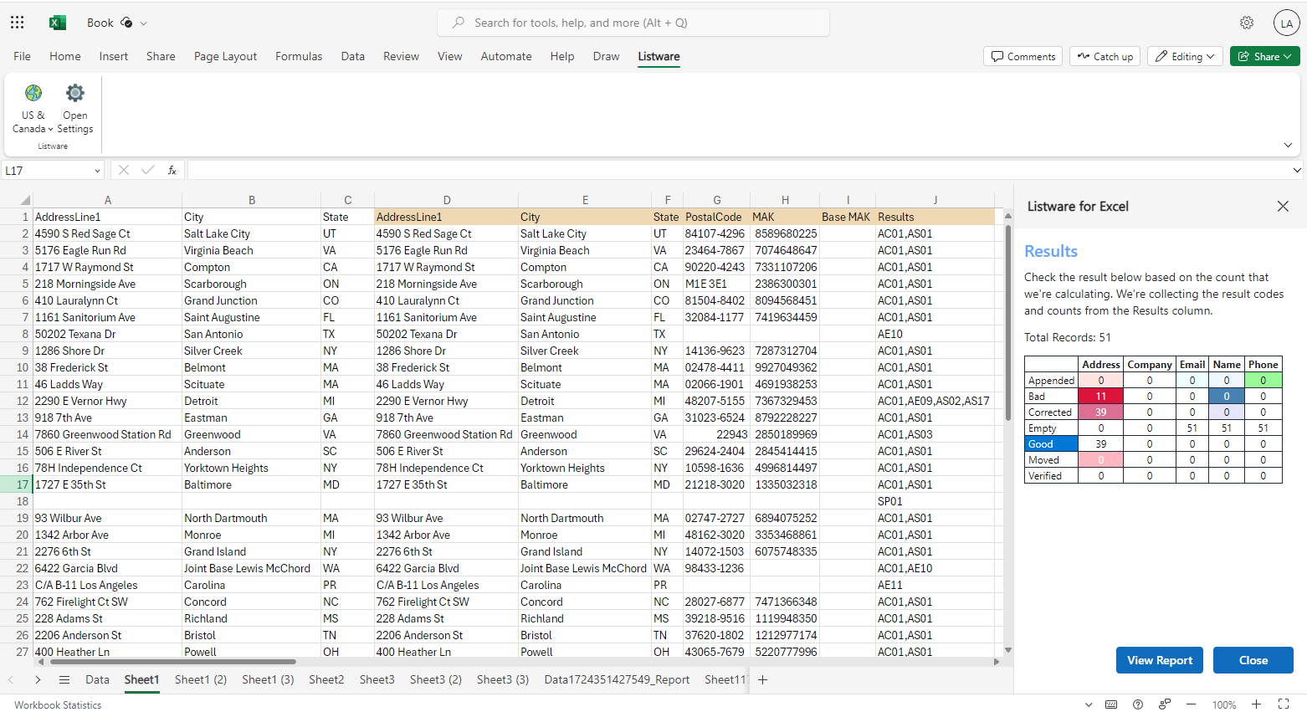The image size is (1307, 712).
Task: Click the pink Corrected Address cell 39
Action: point(1101,412)
